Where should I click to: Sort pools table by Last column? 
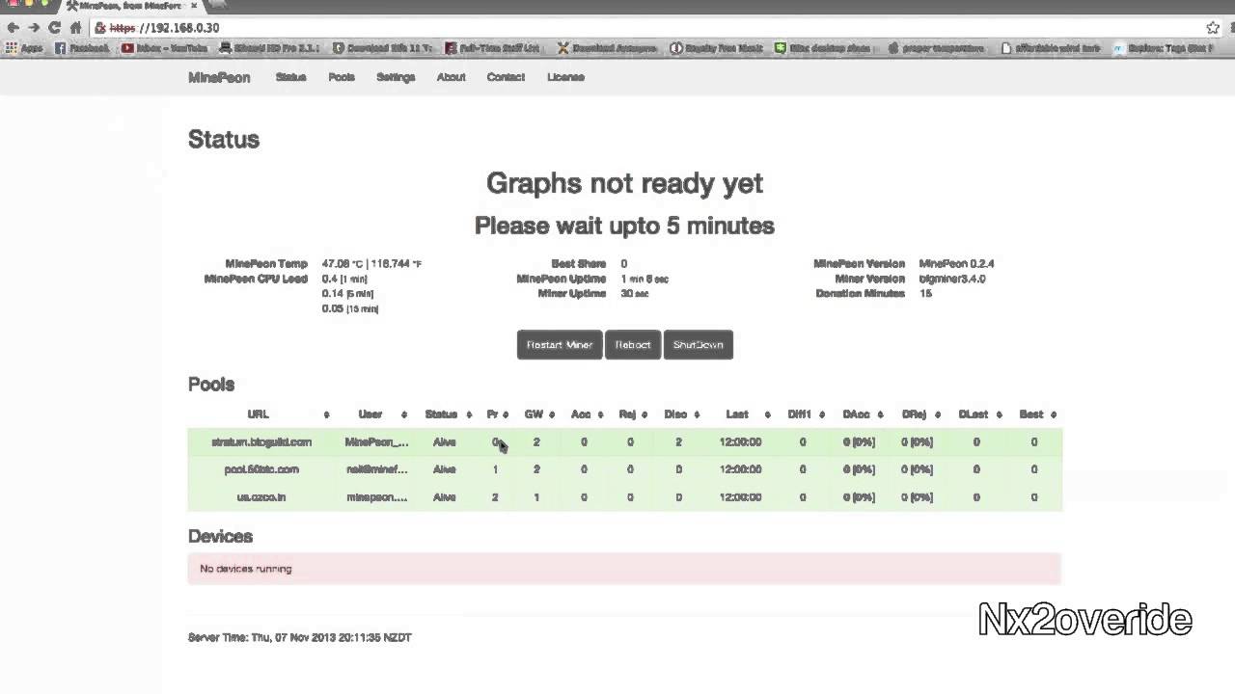[x=737, y=414]
